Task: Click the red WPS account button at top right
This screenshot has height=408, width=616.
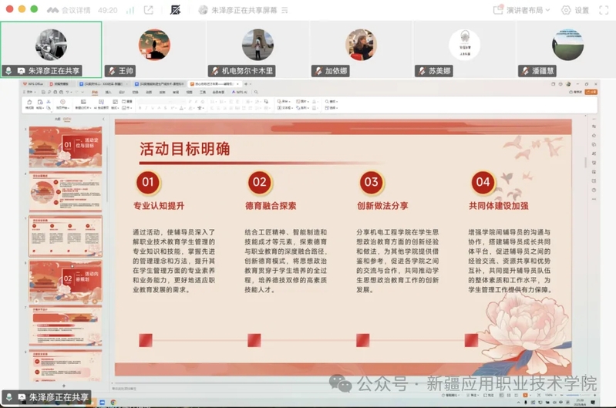Action: click(x=590, y=92)
